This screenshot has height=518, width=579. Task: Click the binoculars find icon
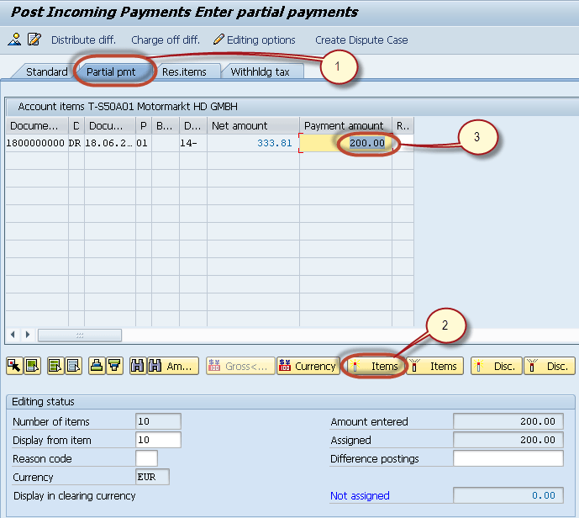point(135,366)
